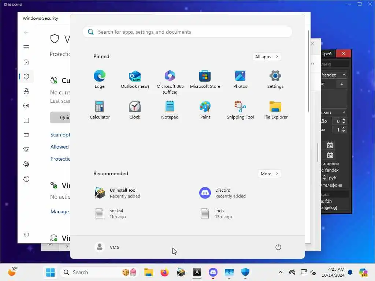The width and height of the screenshot is (375, 281).
Task: Select Virus & threat protection shield in sidebar
Action: (26, 76)
